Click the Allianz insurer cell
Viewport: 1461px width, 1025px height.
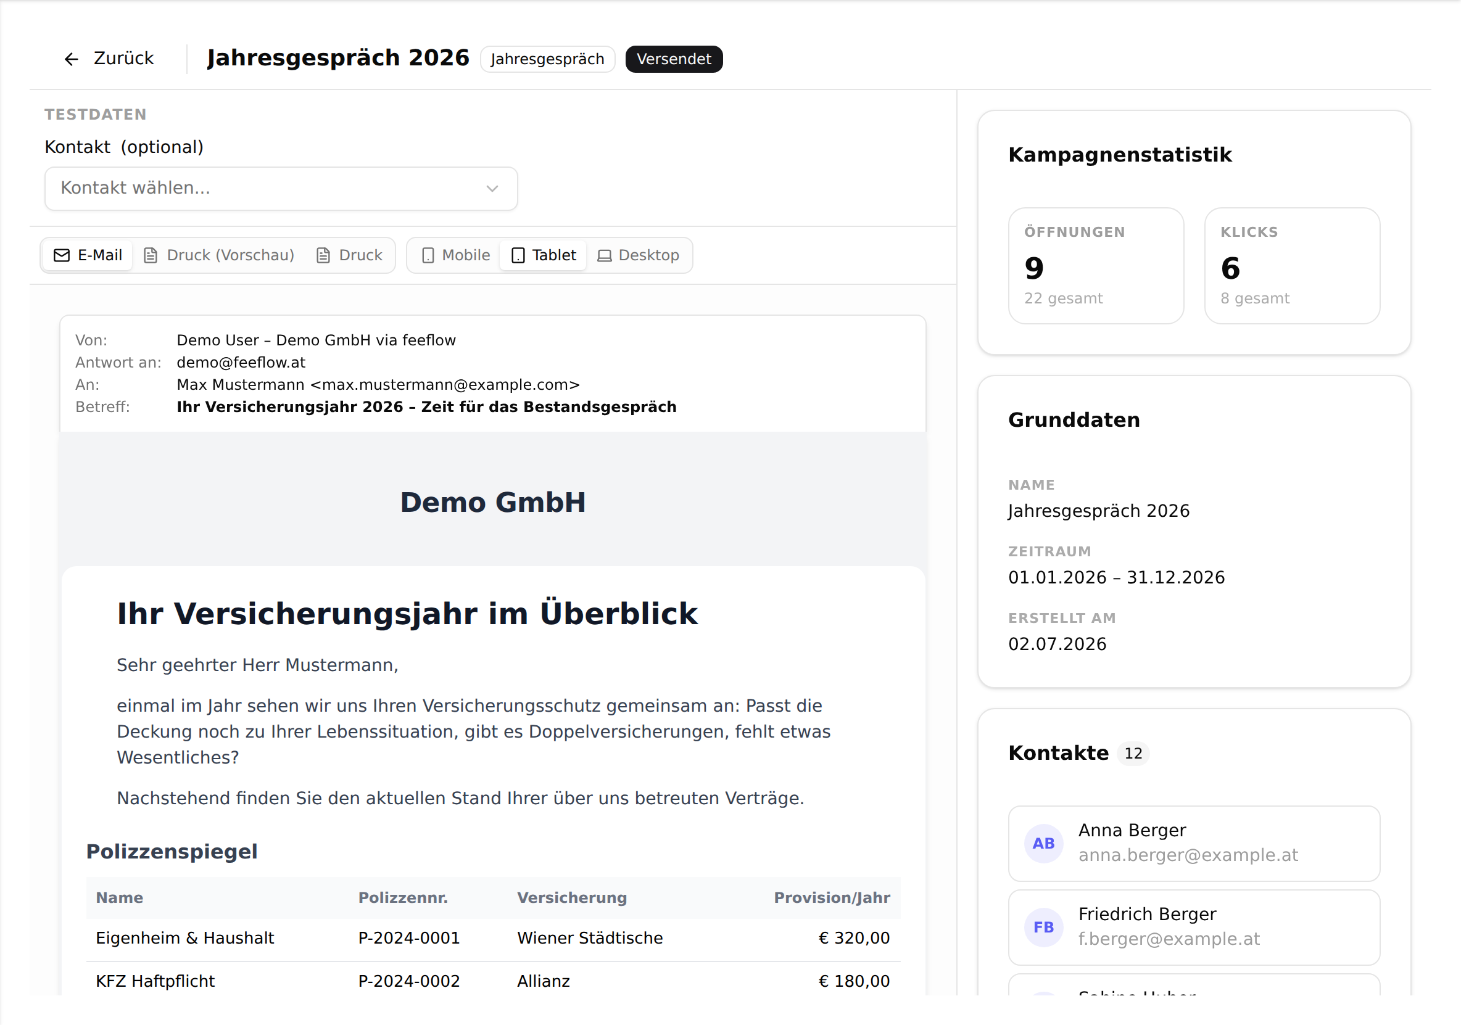pos(544,982)
